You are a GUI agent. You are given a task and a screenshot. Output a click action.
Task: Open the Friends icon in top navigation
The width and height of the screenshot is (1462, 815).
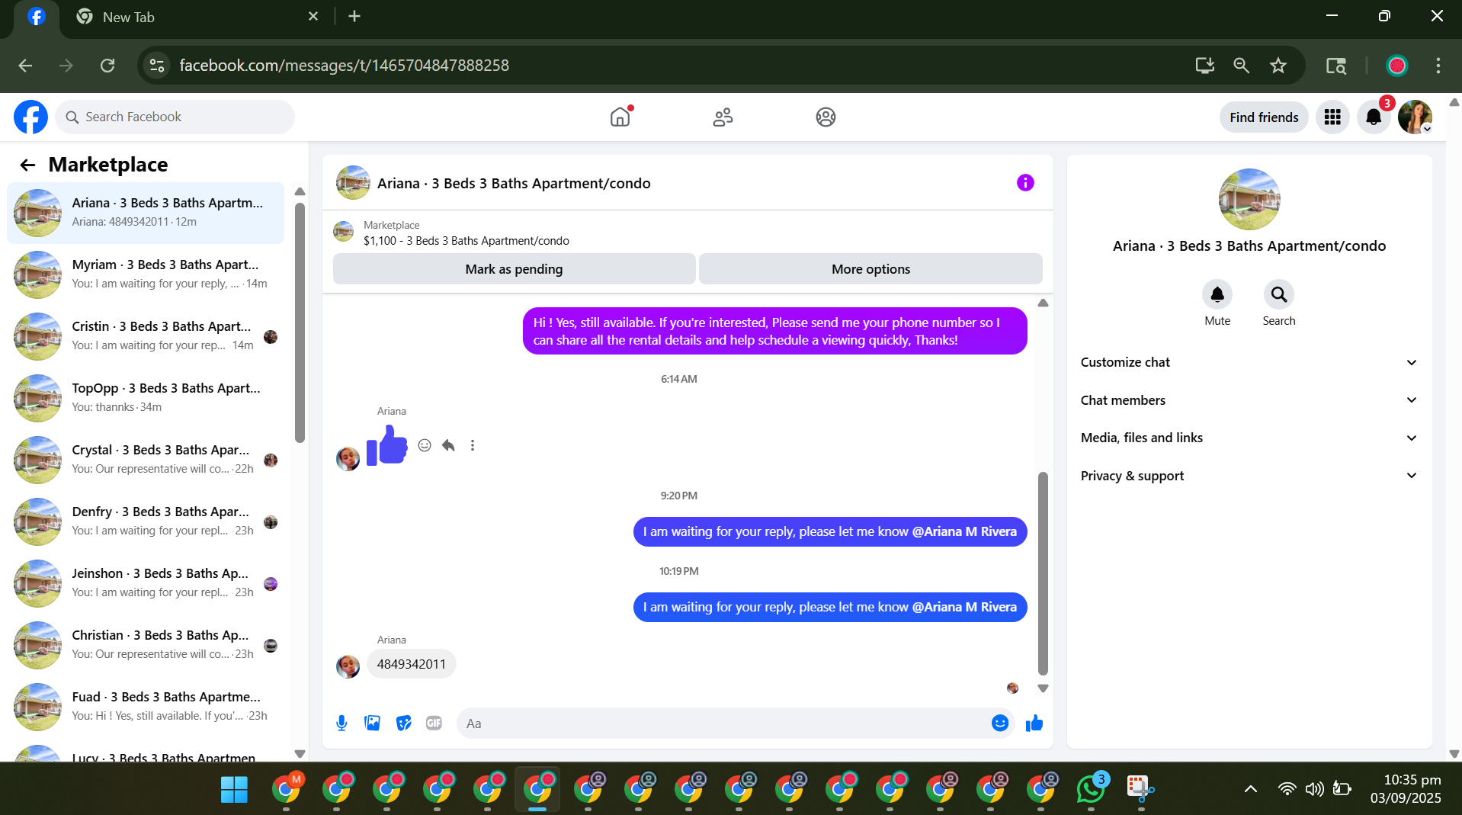point(723,117)
